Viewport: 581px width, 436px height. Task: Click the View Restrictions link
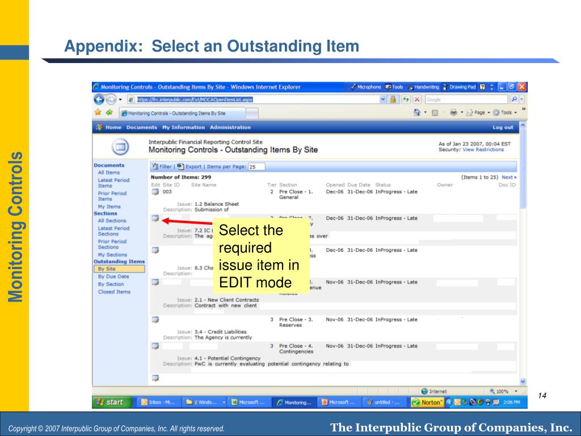[x=483, y=149]
